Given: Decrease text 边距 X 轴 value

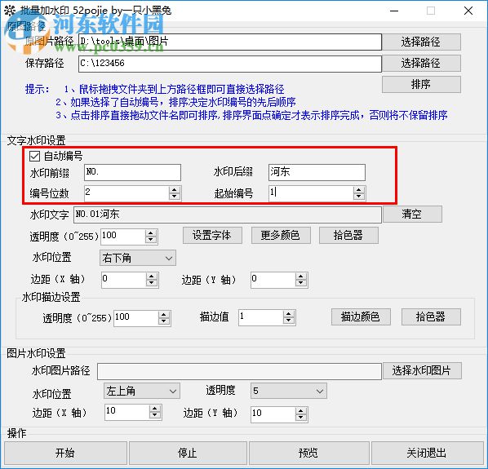Looking at the screenshot, I should tap(152, 283).
